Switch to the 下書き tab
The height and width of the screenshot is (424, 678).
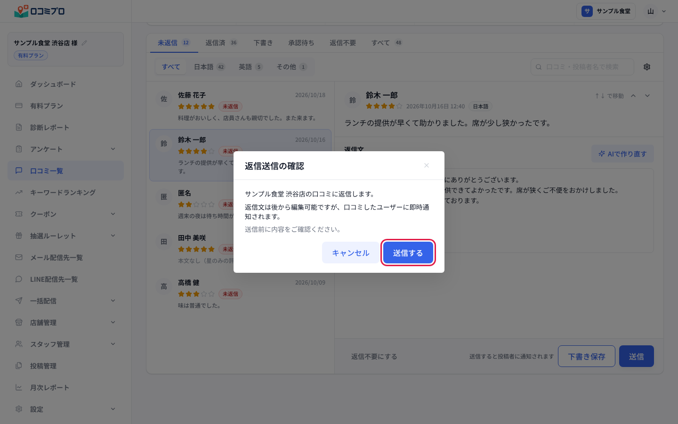click(263, 43)
